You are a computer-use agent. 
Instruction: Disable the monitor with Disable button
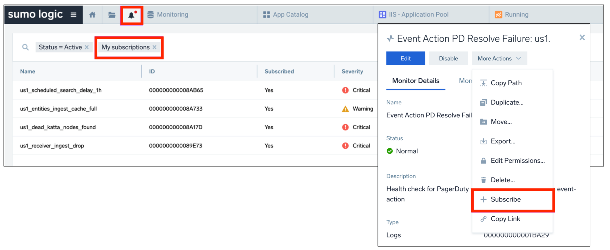click(x=448, y=59)
